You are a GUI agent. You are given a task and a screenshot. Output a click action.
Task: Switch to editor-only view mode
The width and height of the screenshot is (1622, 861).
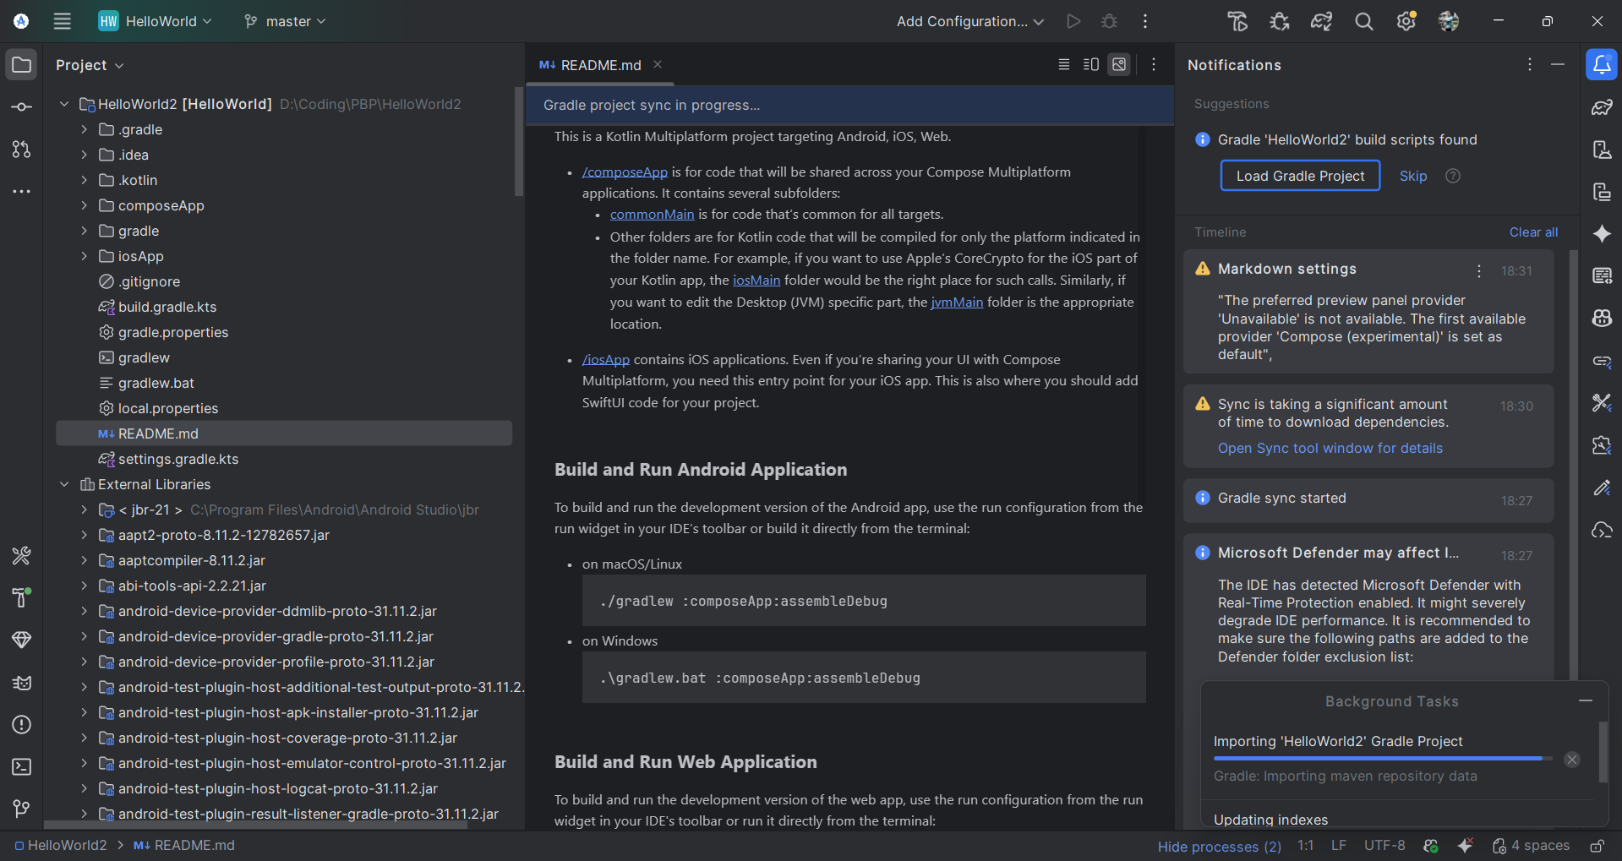tap(1064, 65)
